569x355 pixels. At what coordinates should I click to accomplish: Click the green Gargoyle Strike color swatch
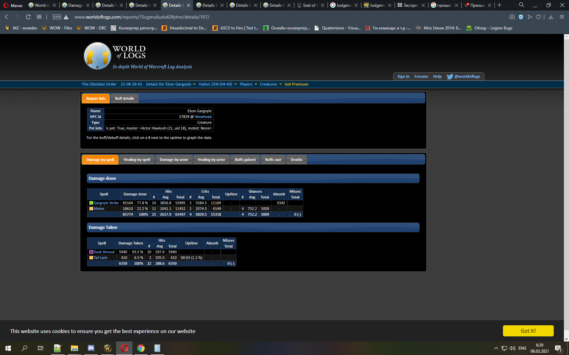coord(91,203)
